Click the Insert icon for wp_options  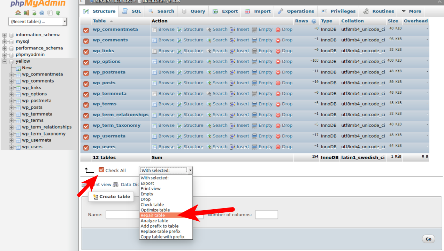coord(233,62)
